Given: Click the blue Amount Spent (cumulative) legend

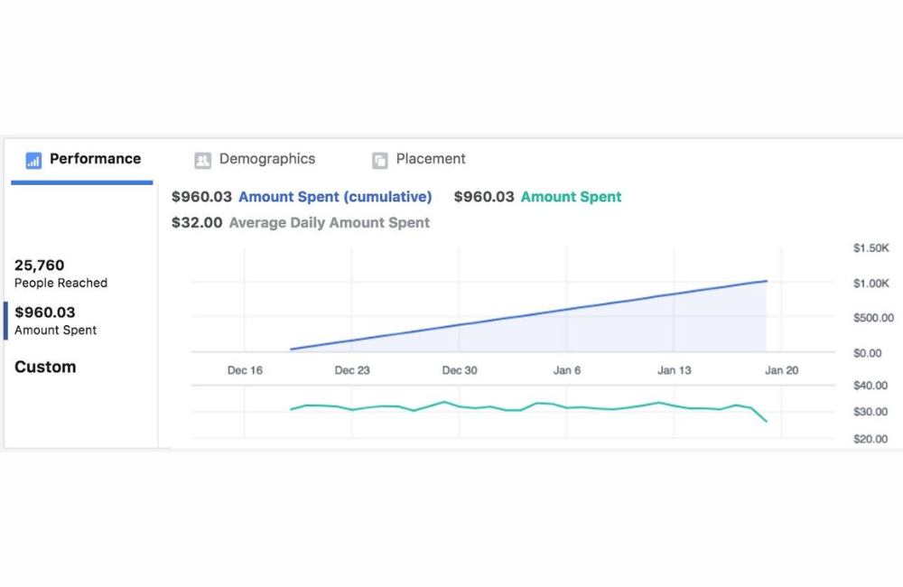Looking at the screenshot, I should coord(335,197).
